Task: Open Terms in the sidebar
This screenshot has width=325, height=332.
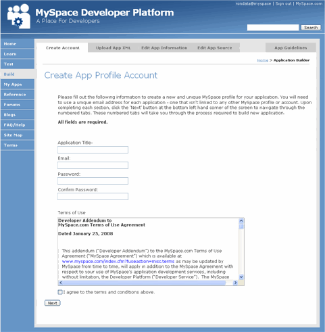Action: tap(18, 145)
